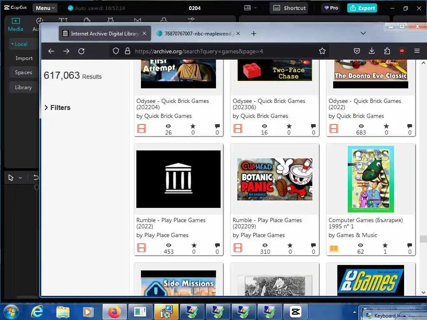Expand the CapCut layout dropdown arrow
427x320 pixels.
[256, 8]
